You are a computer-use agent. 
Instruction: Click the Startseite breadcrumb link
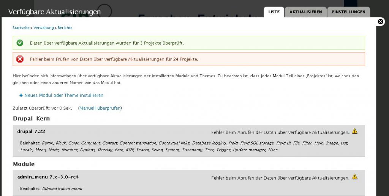pyautogui.click(x=21, y=28)
